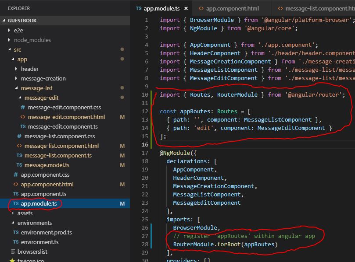Click the browserslist file icon

click(13, 252)
